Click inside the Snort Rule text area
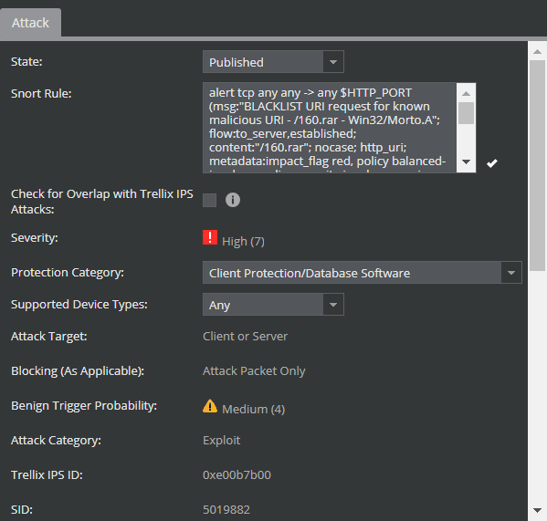547x521 pixels. (330, 128)
